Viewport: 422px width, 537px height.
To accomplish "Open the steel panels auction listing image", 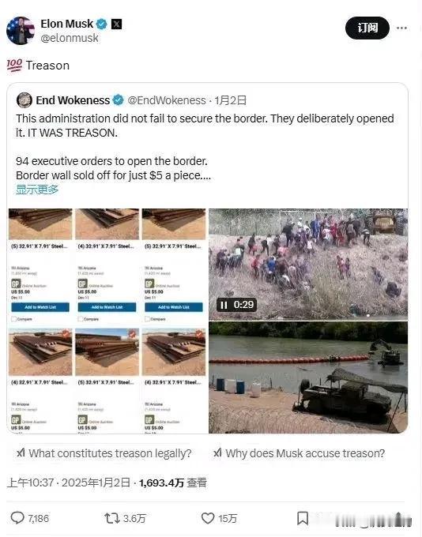I will 107,321.
